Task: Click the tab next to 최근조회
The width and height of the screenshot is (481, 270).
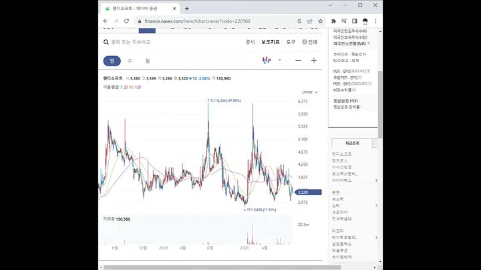Action: pyautogui.click(x=375, y=143)
